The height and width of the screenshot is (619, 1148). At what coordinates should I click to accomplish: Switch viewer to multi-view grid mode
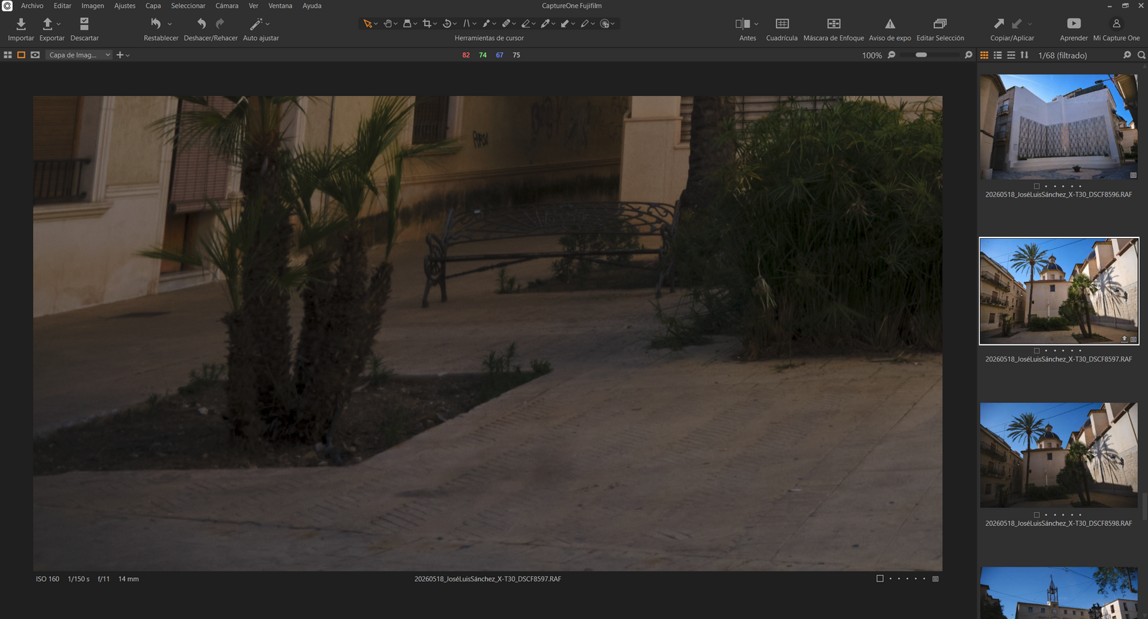(8, 55)
